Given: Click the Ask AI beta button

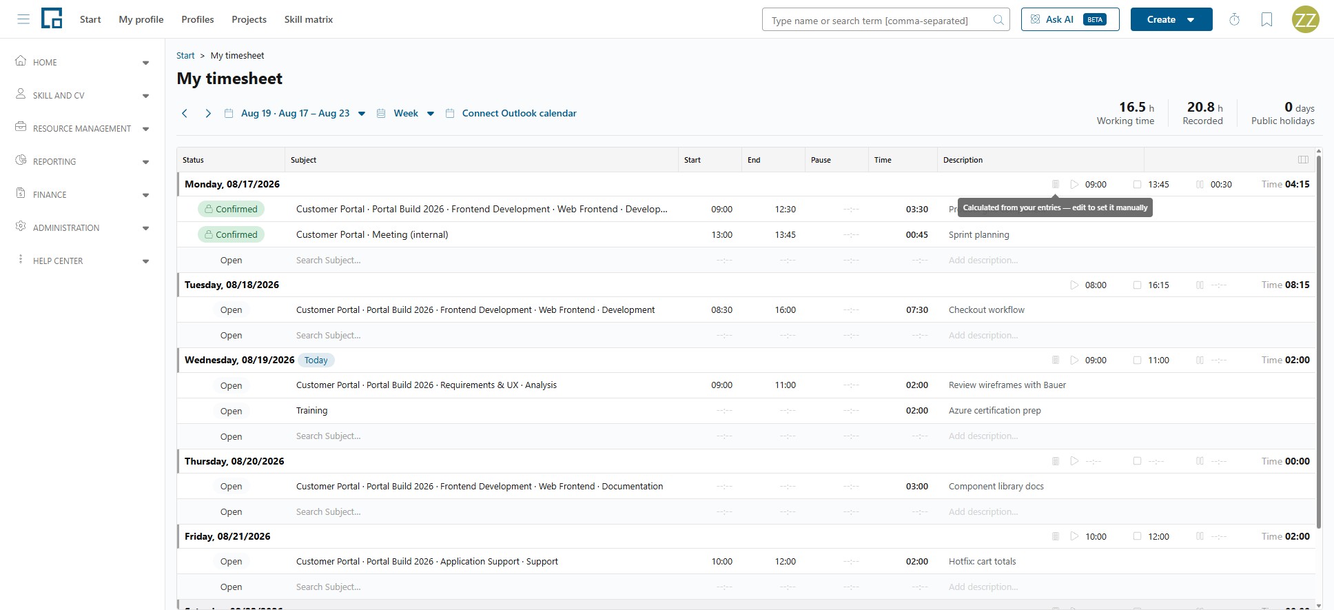Looking at the screenshot, I should click(x=1070, y=19).
